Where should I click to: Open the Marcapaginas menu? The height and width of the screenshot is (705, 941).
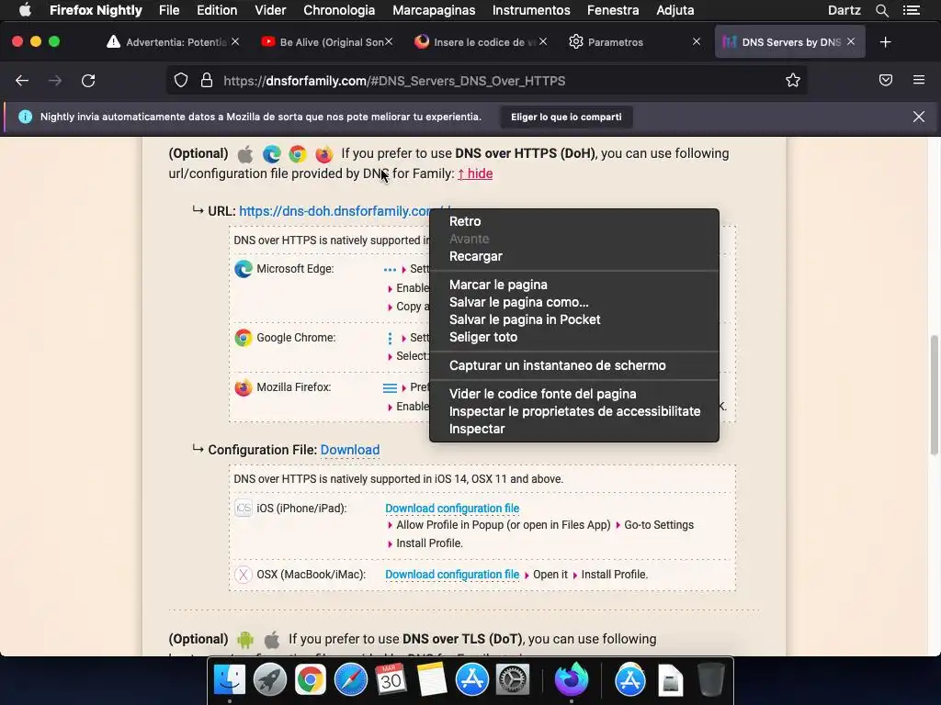point(434,10)
